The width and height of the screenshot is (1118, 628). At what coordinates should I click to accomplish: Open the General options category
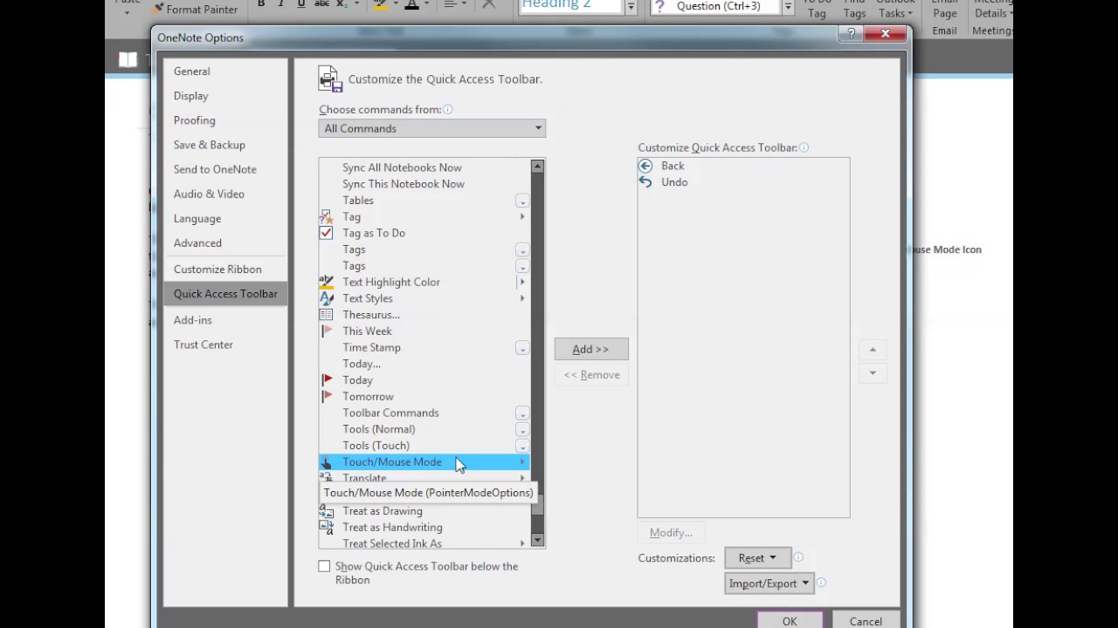coord(225,72)
